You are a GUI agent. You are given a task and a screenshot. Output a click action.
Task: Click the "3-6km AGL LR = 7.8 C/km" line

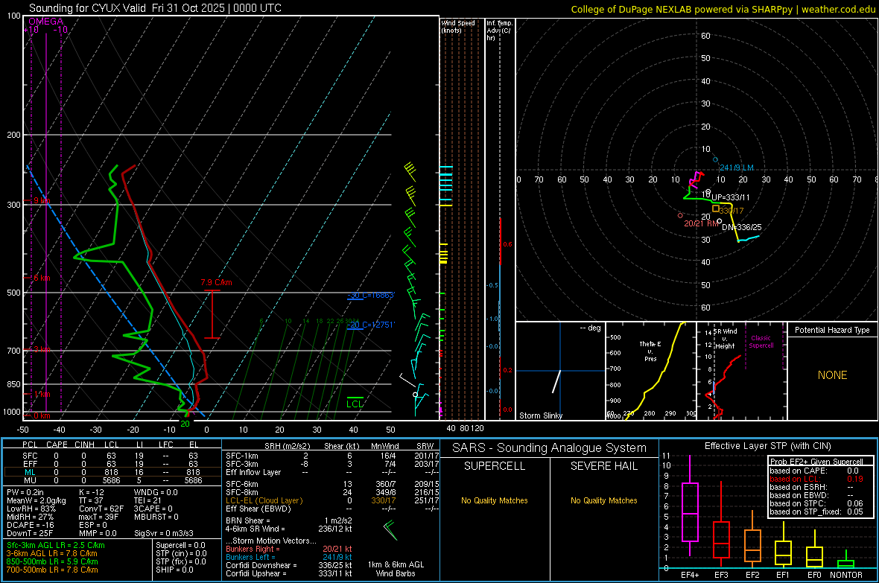pos(52,553)
